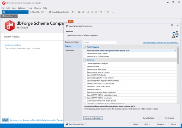Uncheck Ignore START WITH in sequences

point(85,98)
